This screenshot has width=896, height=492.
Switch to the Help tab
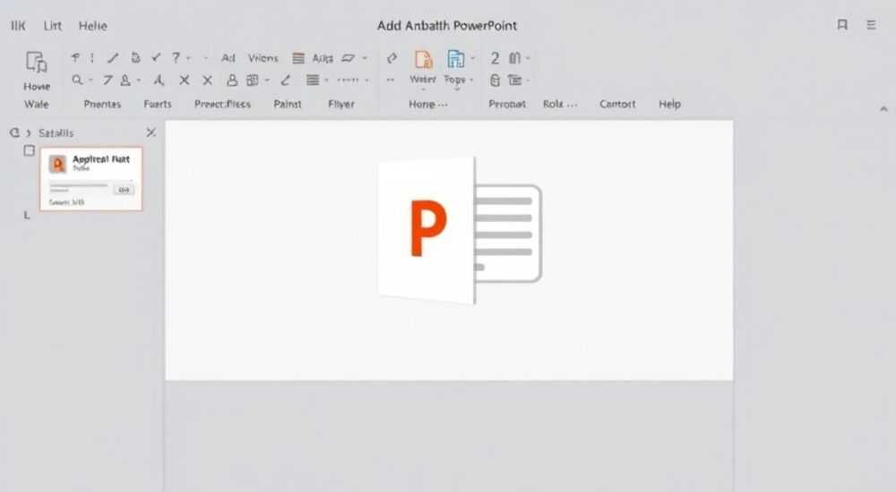669,104
